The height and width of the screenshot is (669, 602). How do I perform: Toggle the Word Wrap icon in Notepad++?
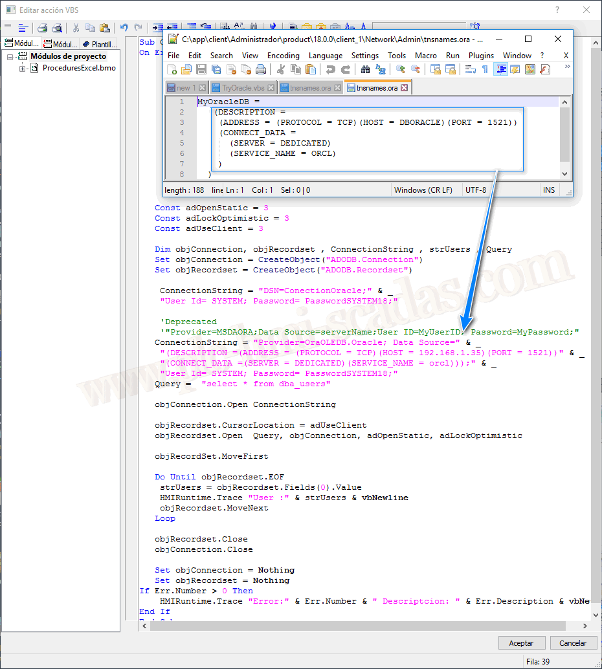pyautogui.click(x=471, y=70)
